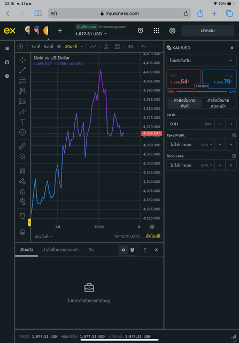This screenshot has height=343, width=239.
Task: Open the apps grid menu
Action: click(156, 31)
